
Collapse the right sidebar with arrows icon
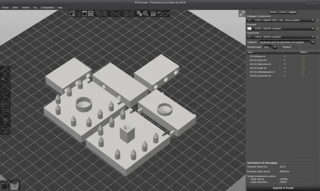coord(242,13)
